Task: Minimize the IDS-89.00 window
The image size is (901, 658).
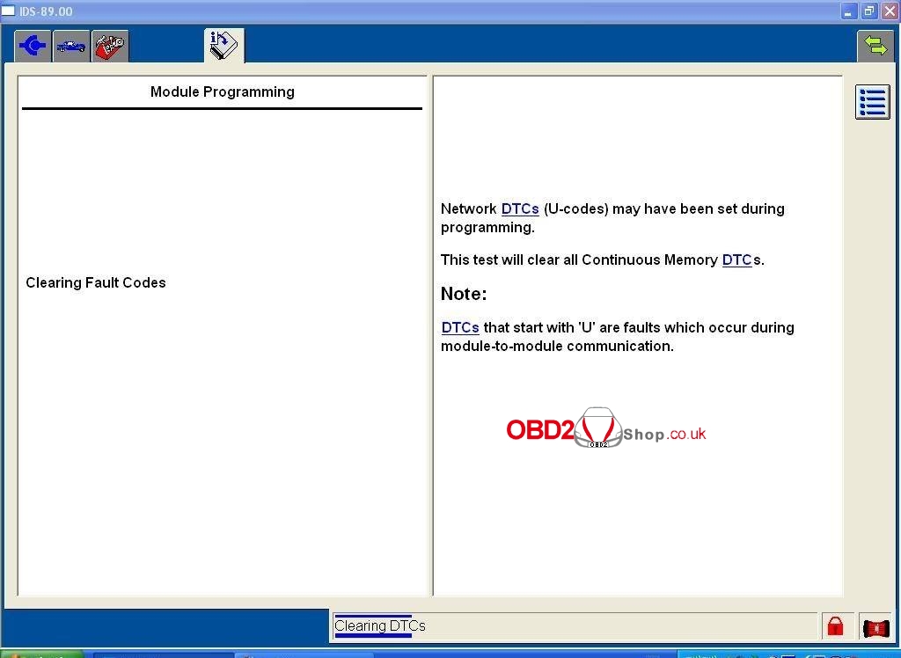Action: click(849, 11)
